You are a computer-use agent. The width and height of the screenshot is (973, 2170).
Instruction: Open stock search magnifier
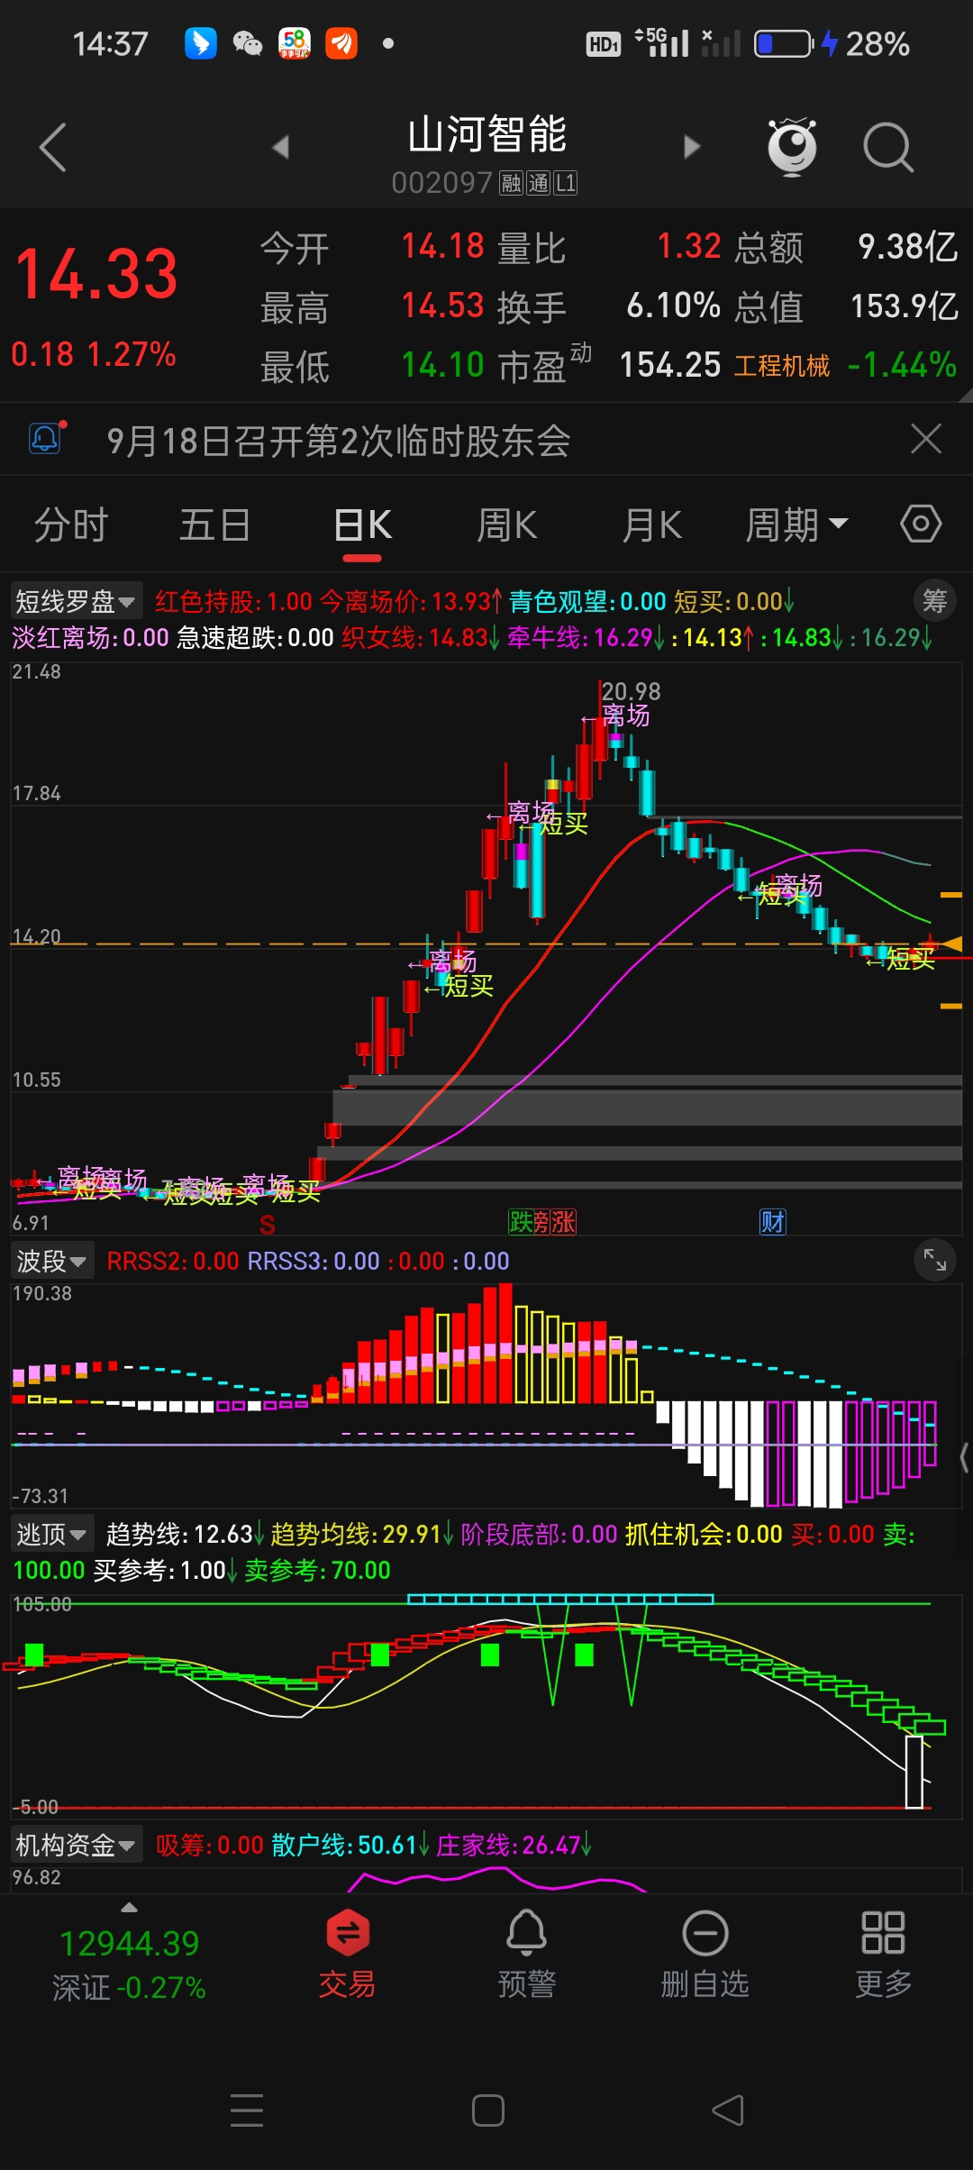[x=888, y=147]
